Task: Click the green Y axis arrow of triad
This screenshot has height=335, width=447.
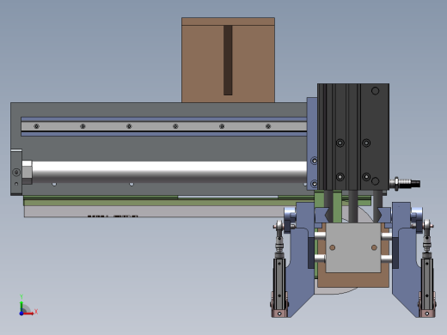Action: (x=21, y=306)
